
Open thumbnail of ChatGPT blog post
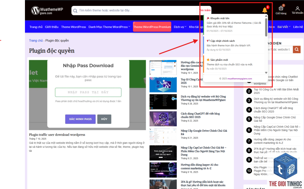point(163,119)
